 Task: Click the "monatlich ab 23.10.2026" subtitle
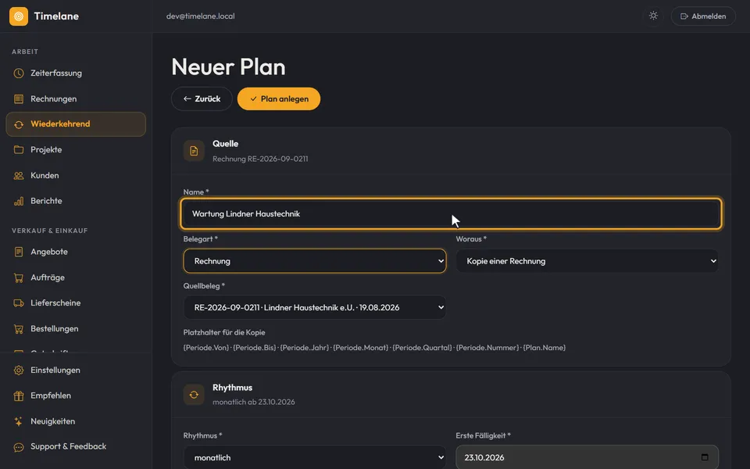pyautogui.click(x=253, y=402)
